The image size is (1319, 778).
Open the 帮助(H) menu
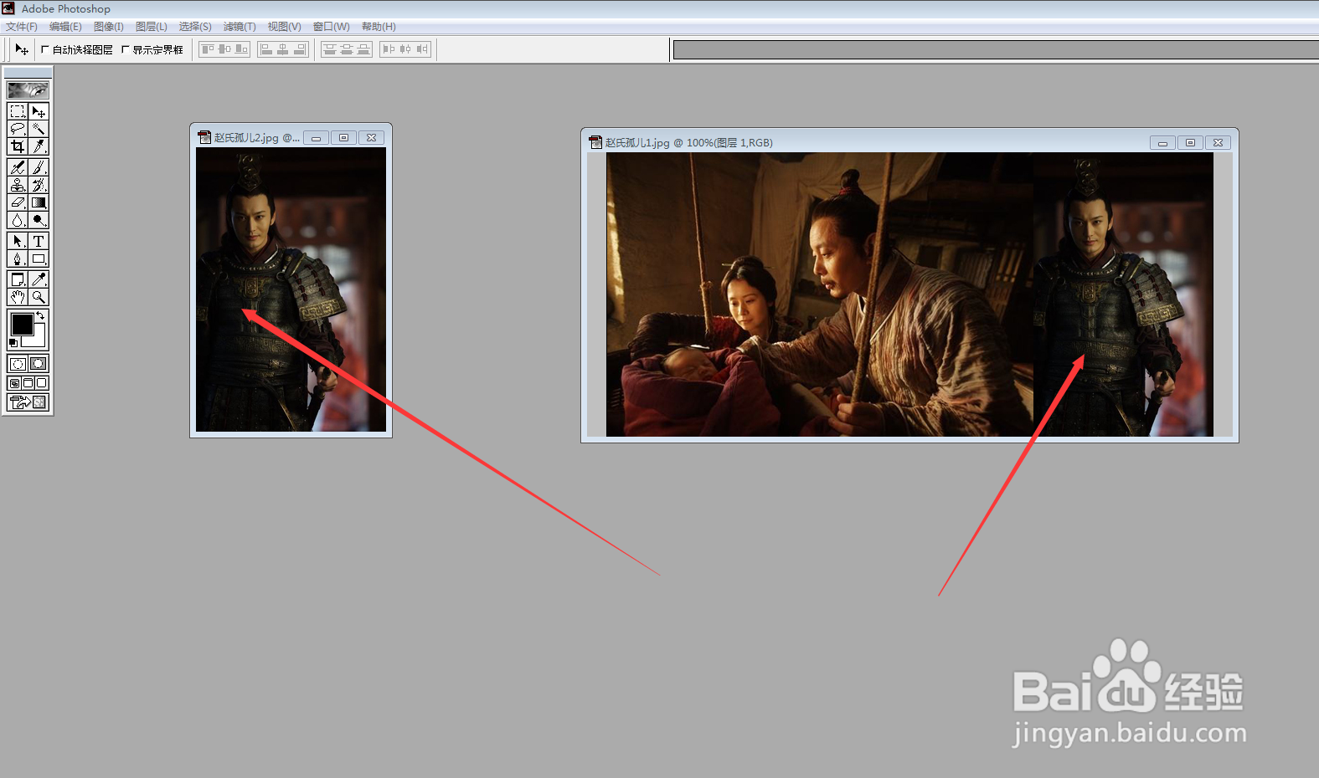379,27
